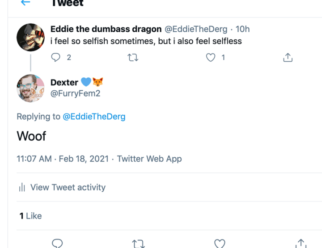
Task: Retweet Dexter's Woof tweet
Action: pyautogui.click(x=138, y=244)
